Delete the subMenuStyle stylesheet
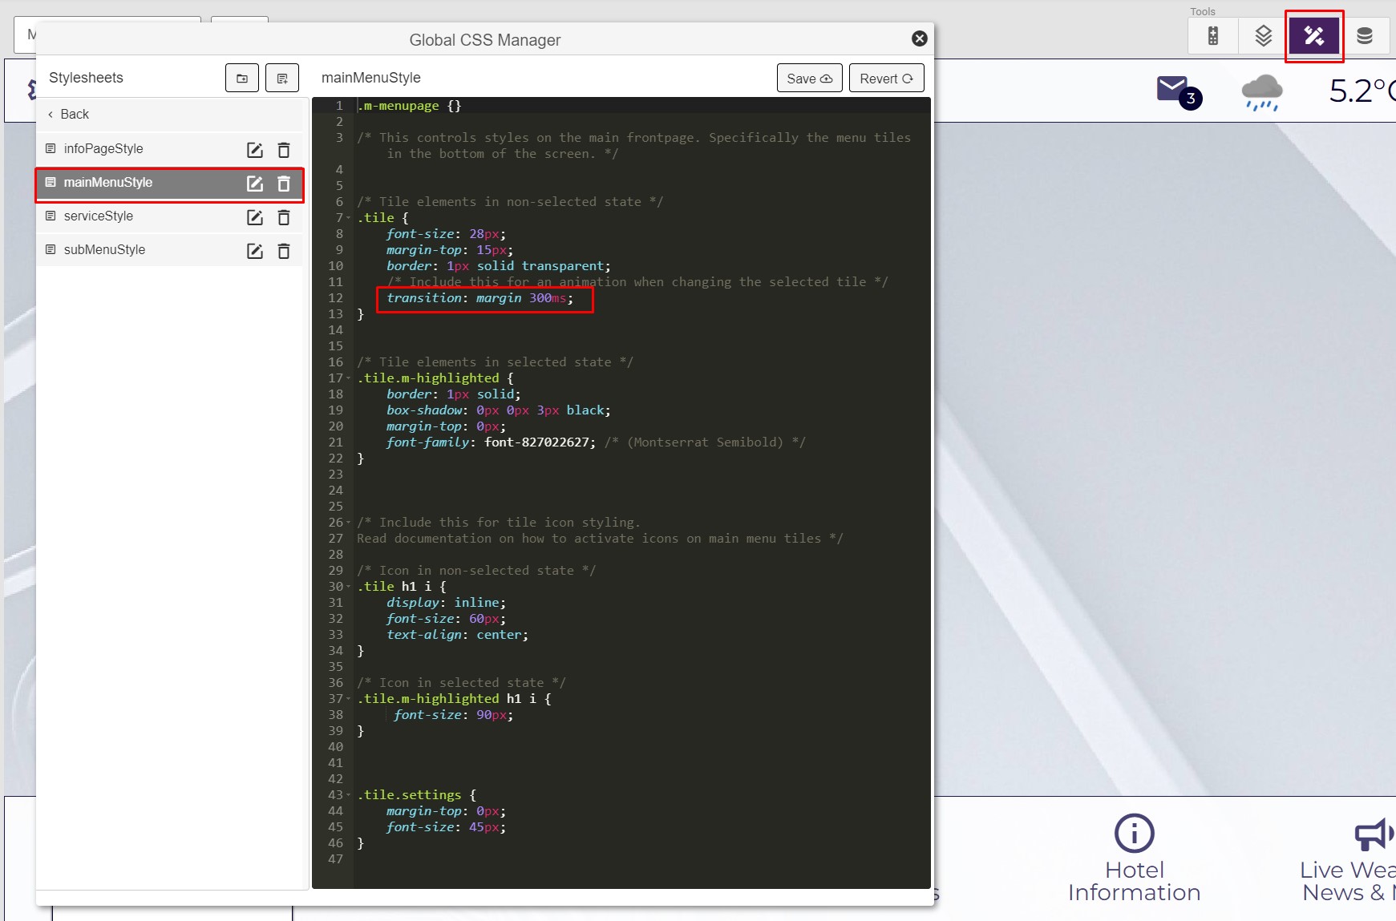 click(284, 251)
